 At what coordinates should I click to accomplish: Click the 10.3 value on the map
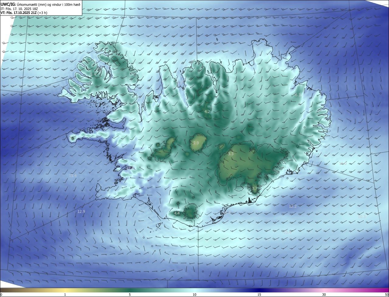coord(362,217)
